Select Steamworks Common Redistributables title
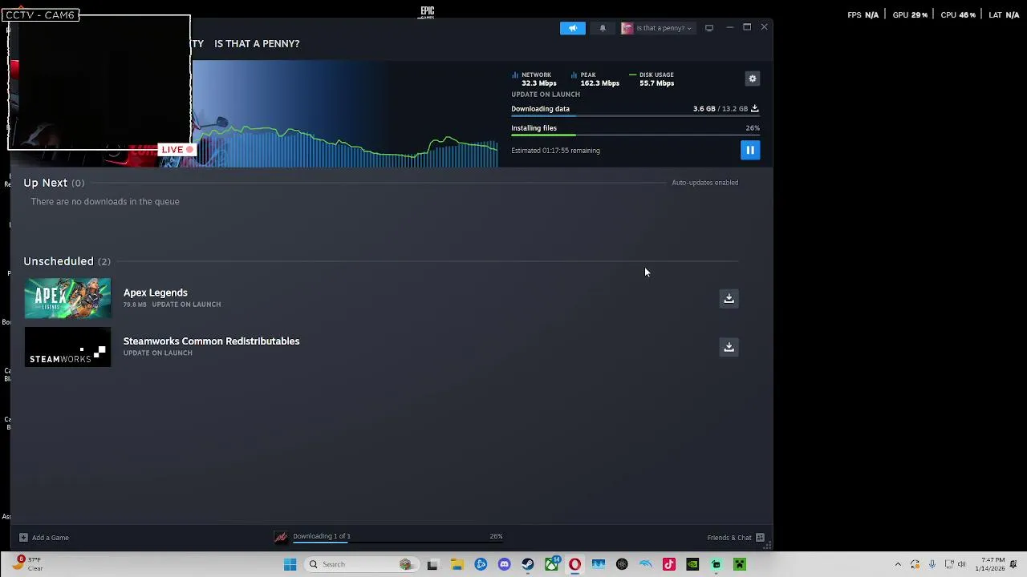1027x577 pixels. 211,341
